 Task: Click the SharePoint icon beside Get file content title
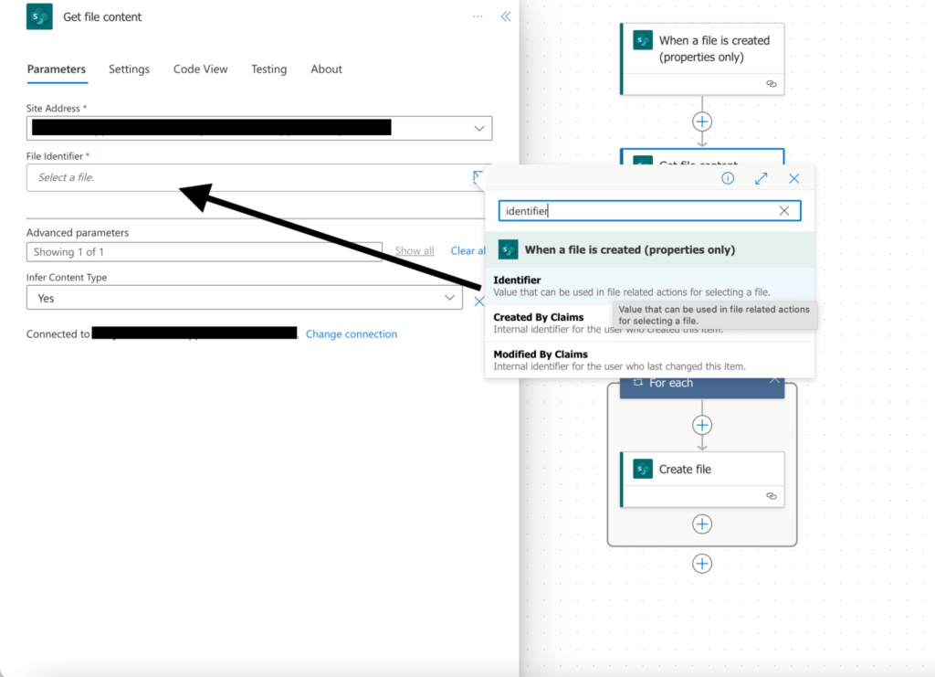[x=38, y=16]
